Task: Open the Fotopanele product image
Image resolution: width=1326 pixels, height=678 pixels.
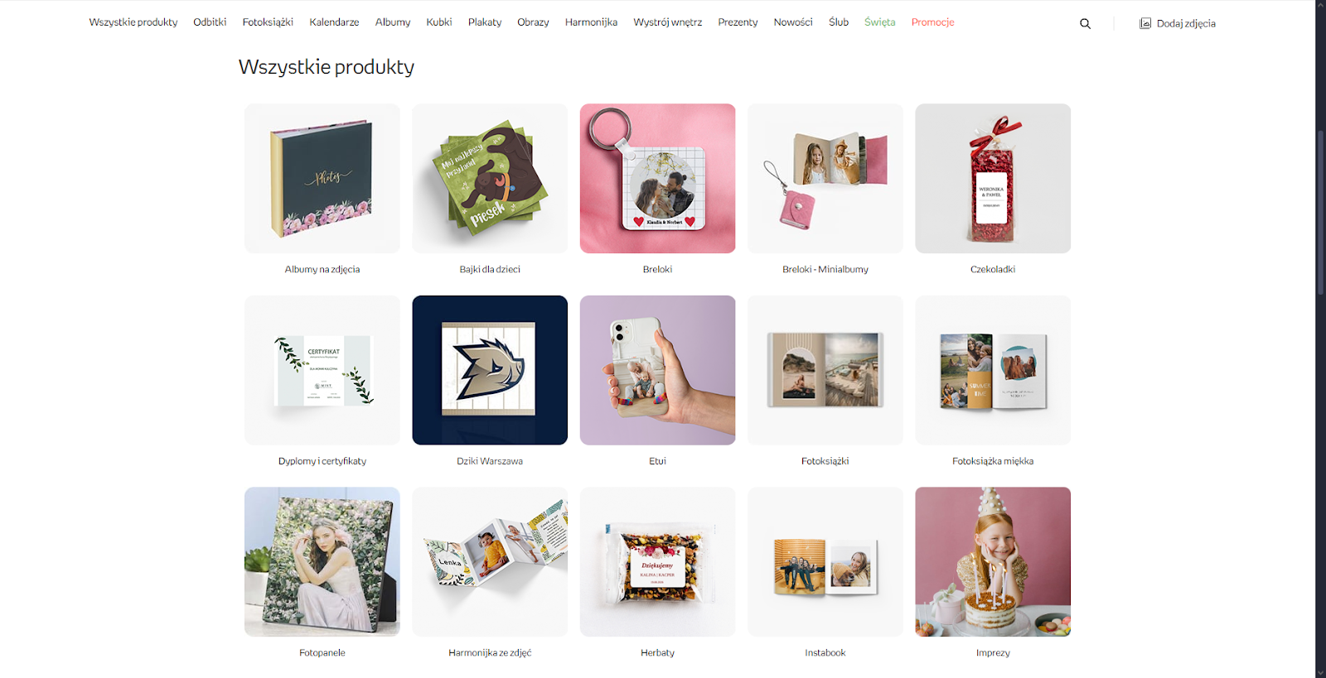Action: (322, 561)
